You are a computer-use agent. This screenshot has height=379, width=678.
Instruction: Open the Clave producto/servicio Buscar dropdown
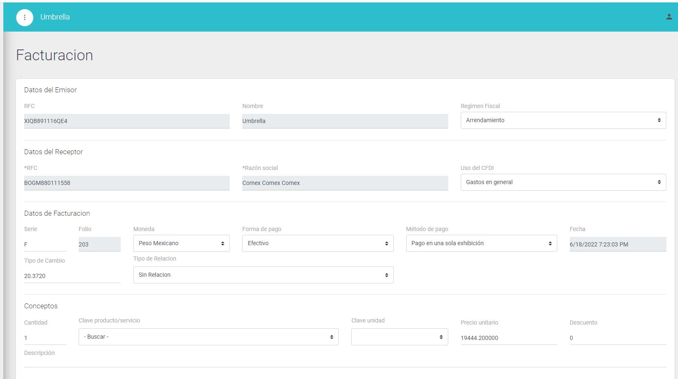pyautogui.click(x=209, y=337)
